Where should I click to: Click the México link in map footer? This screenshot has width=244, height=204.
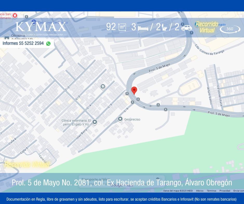tap(200, 191)
